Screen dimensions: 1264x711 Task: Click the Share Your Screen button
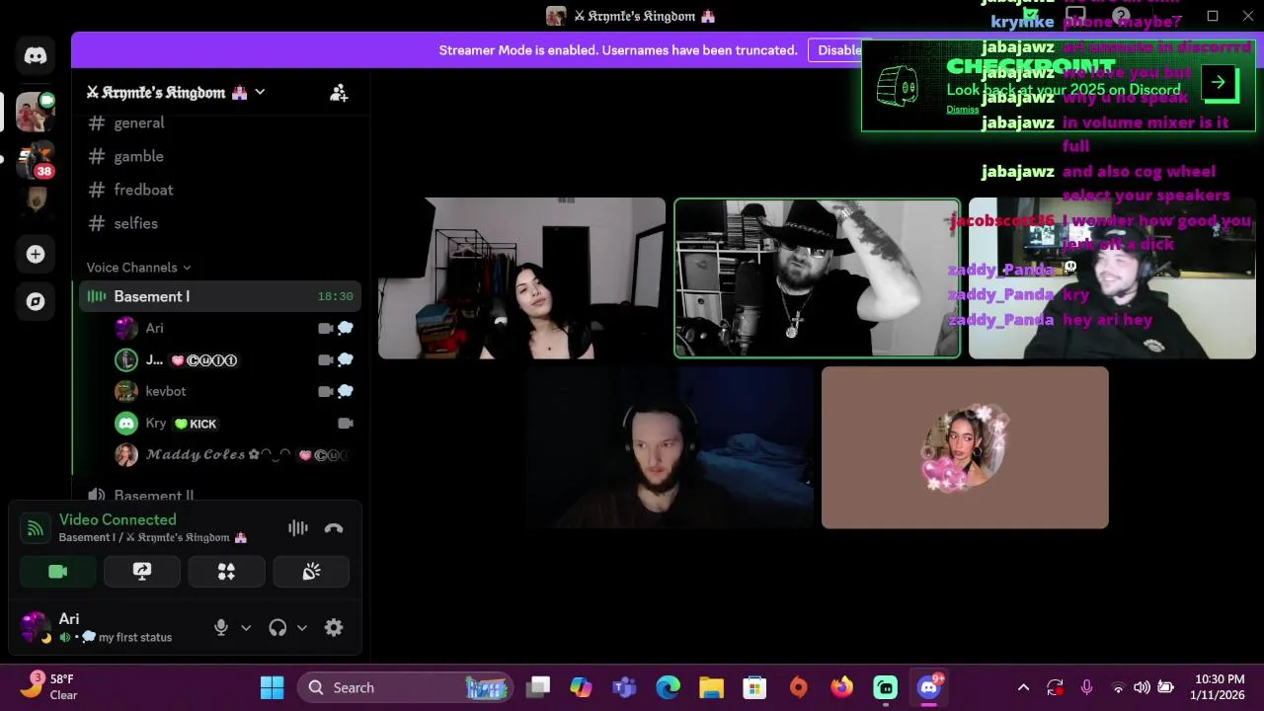click(142, 572)
